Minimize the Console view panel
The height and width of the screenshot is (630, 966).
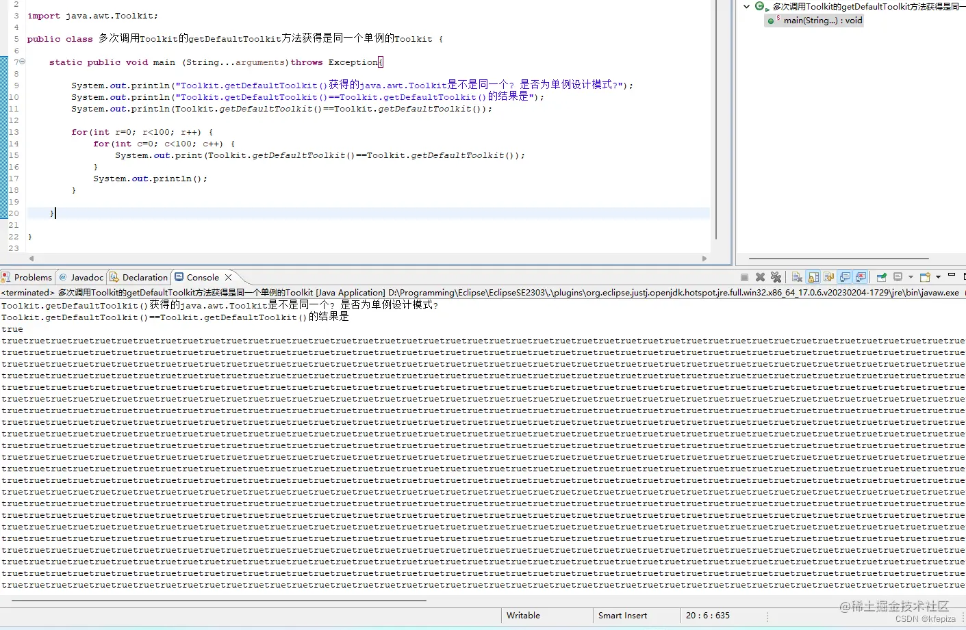[952, 275]
